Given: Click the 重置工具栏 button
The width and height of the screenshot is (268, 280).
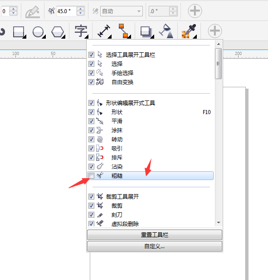Looking at the screenshot, I should (x=155, y=235).
